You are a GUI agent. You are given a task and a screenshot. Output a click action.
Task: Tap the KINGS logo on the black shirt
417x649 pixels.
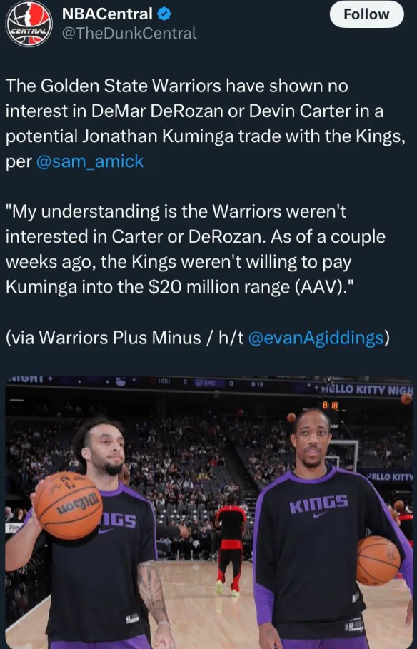click(x=318, y=505)
